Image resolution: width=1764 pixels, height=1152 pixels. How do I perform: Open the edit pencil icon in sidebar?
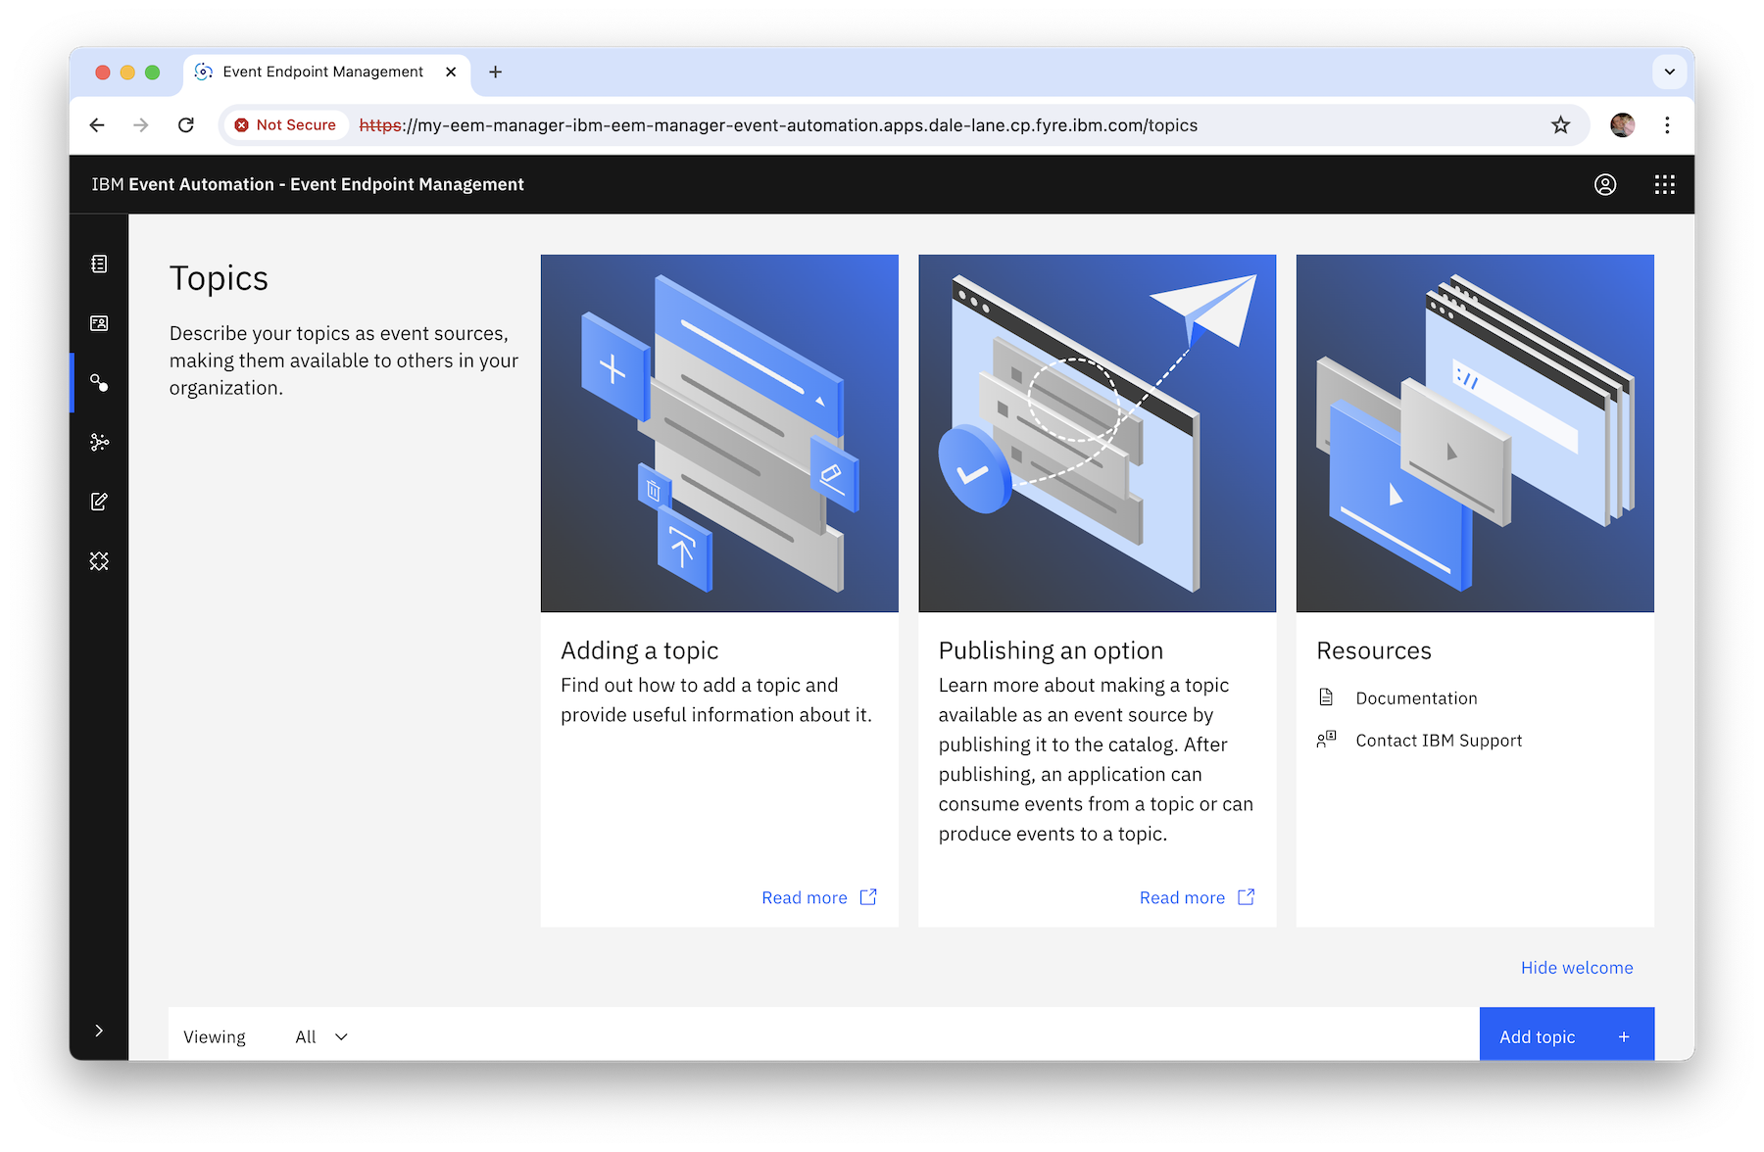point(99,502)
